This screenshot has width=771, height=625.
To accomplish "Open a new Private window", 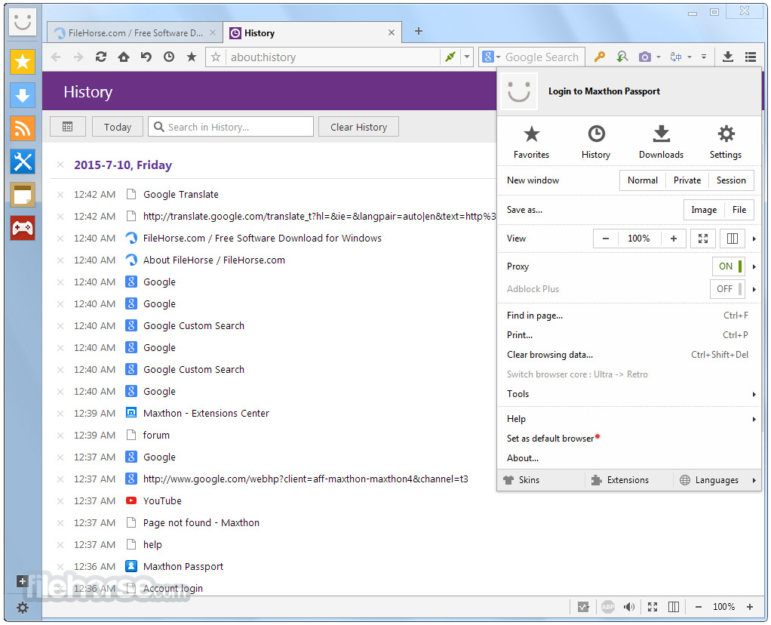I will coord(687,180).
